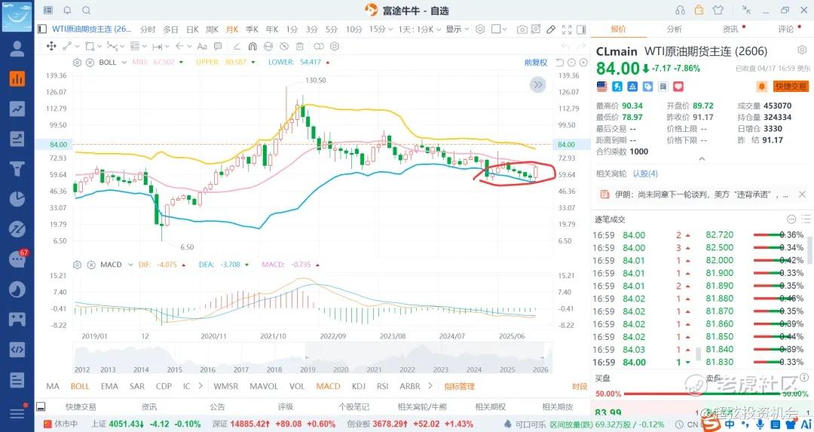Screen dimensions: 814x432
Task: Switch to the 分析 tab
Action: [674, 29]
